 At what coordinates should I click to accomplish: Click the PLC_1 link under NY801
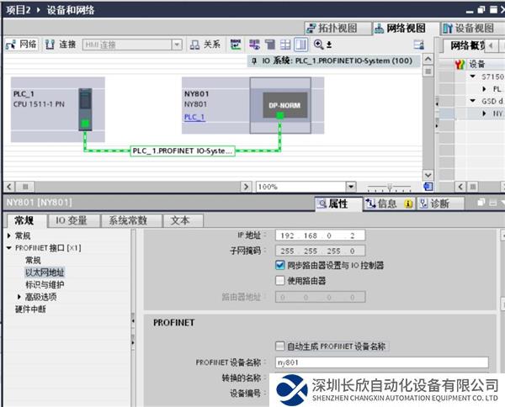tap(194, 118)
